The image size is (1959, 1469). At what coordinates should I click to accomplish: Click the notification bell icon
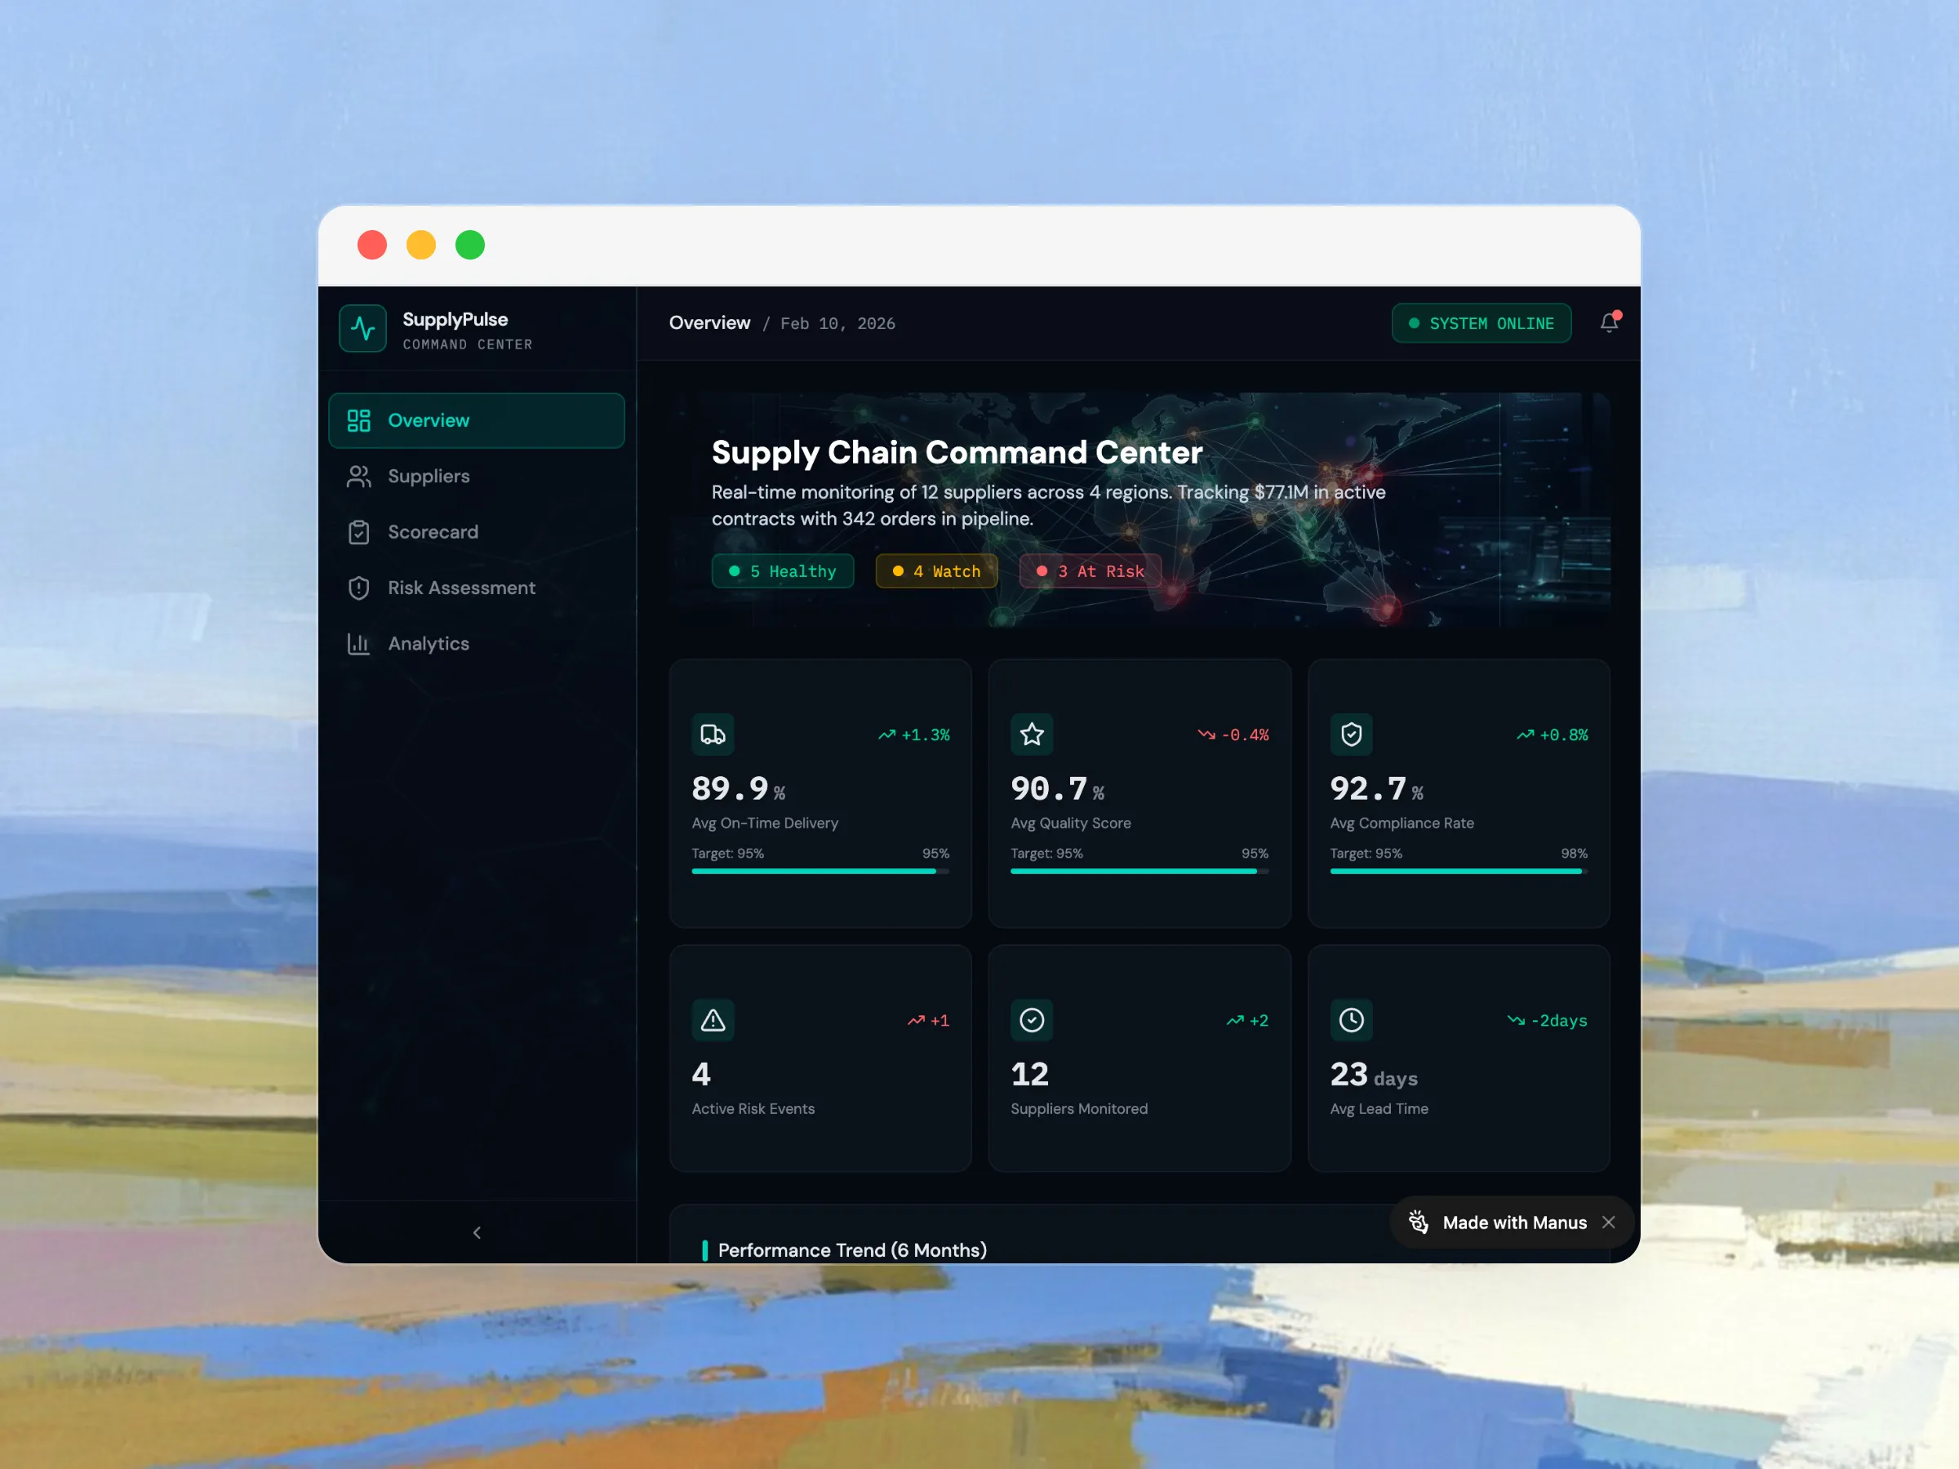point(1608,323)
